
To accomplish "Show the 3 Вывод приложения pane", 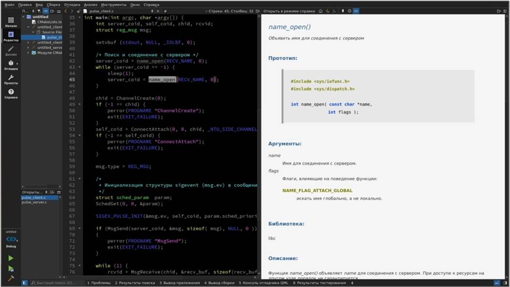I will 180,283.
